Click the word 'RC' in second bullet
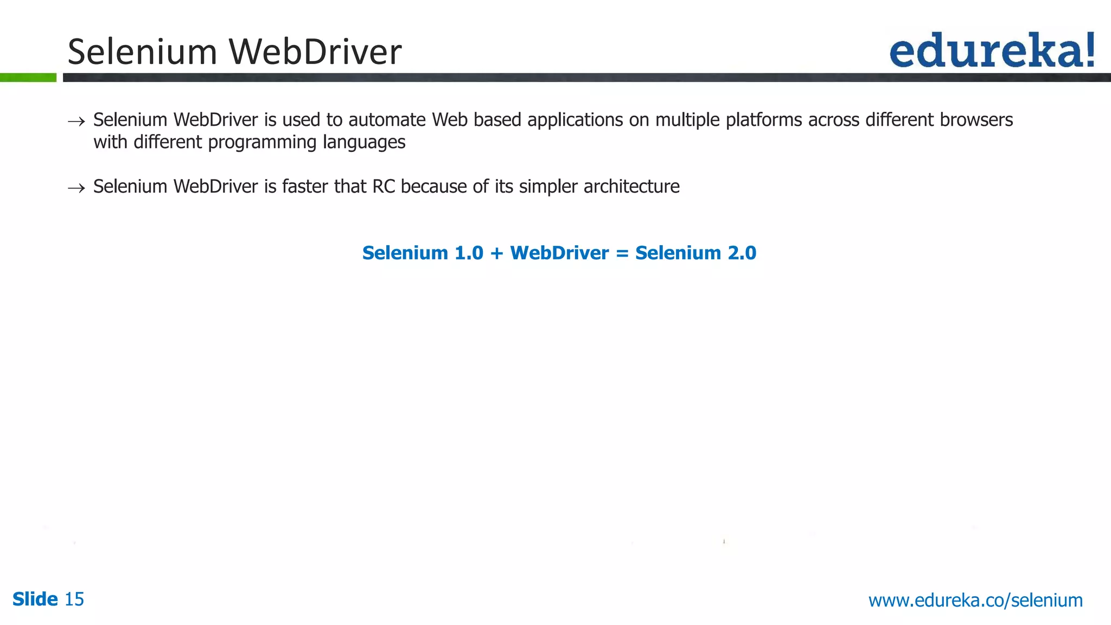 pos(384,187)
